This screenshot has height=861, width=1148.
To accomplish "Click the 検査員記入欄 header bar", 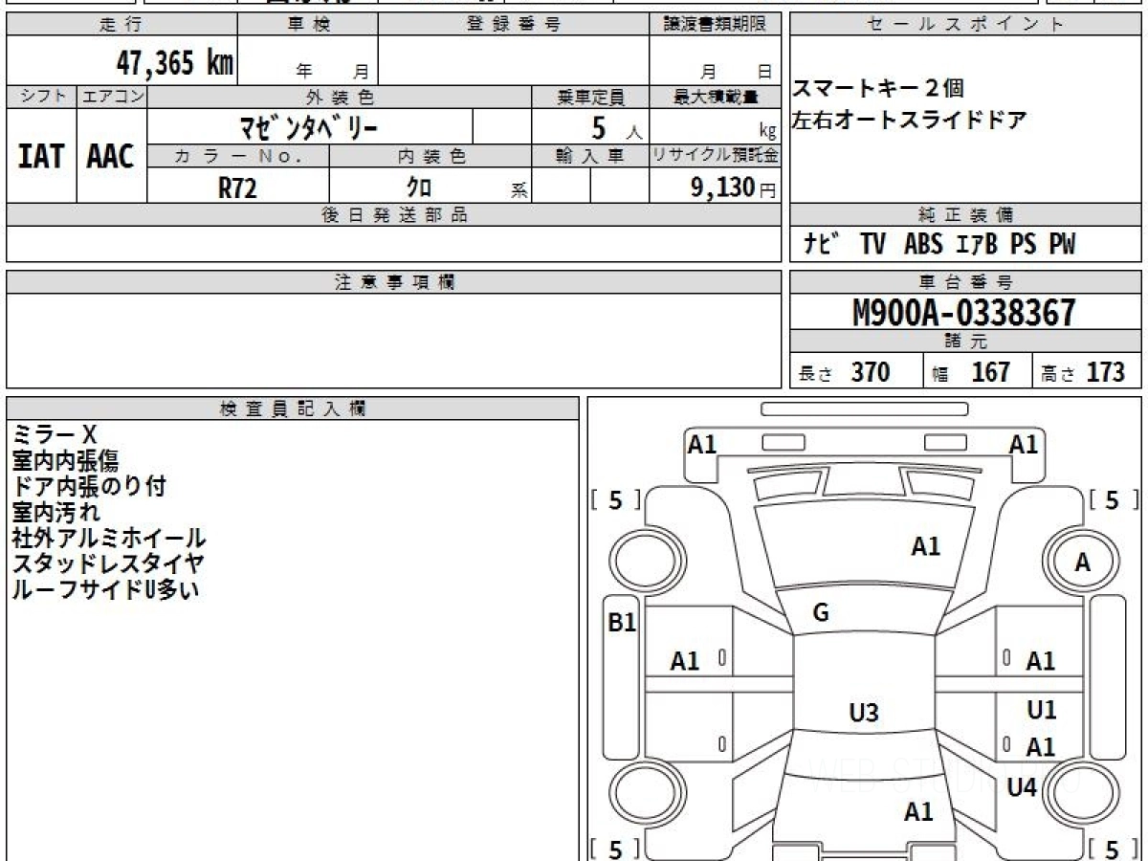I will [293, 408].
